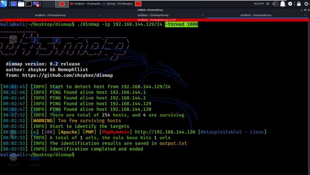Switch to dismap File Manager taskbar entry
This screenshot has width=310, height=175.
click(x=117, y=4)
